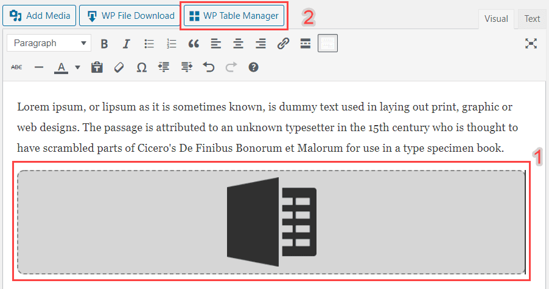
Task: Apply blockquote formatting
Action: click(194, 44)
